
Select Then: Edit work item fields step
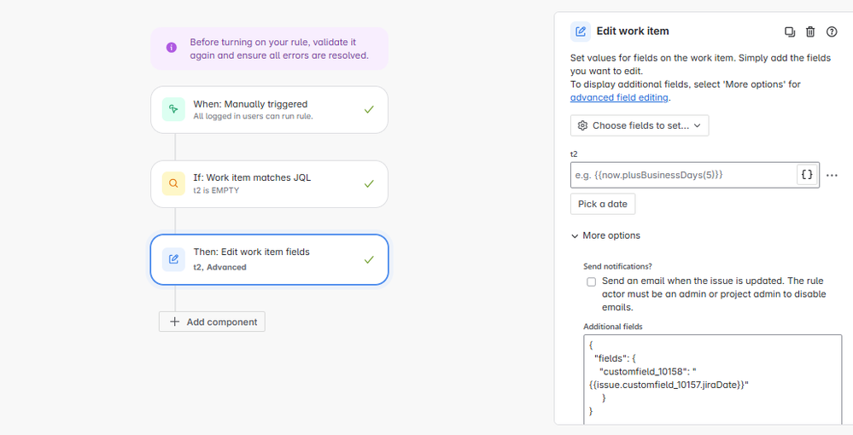click(x=269, y=259)
